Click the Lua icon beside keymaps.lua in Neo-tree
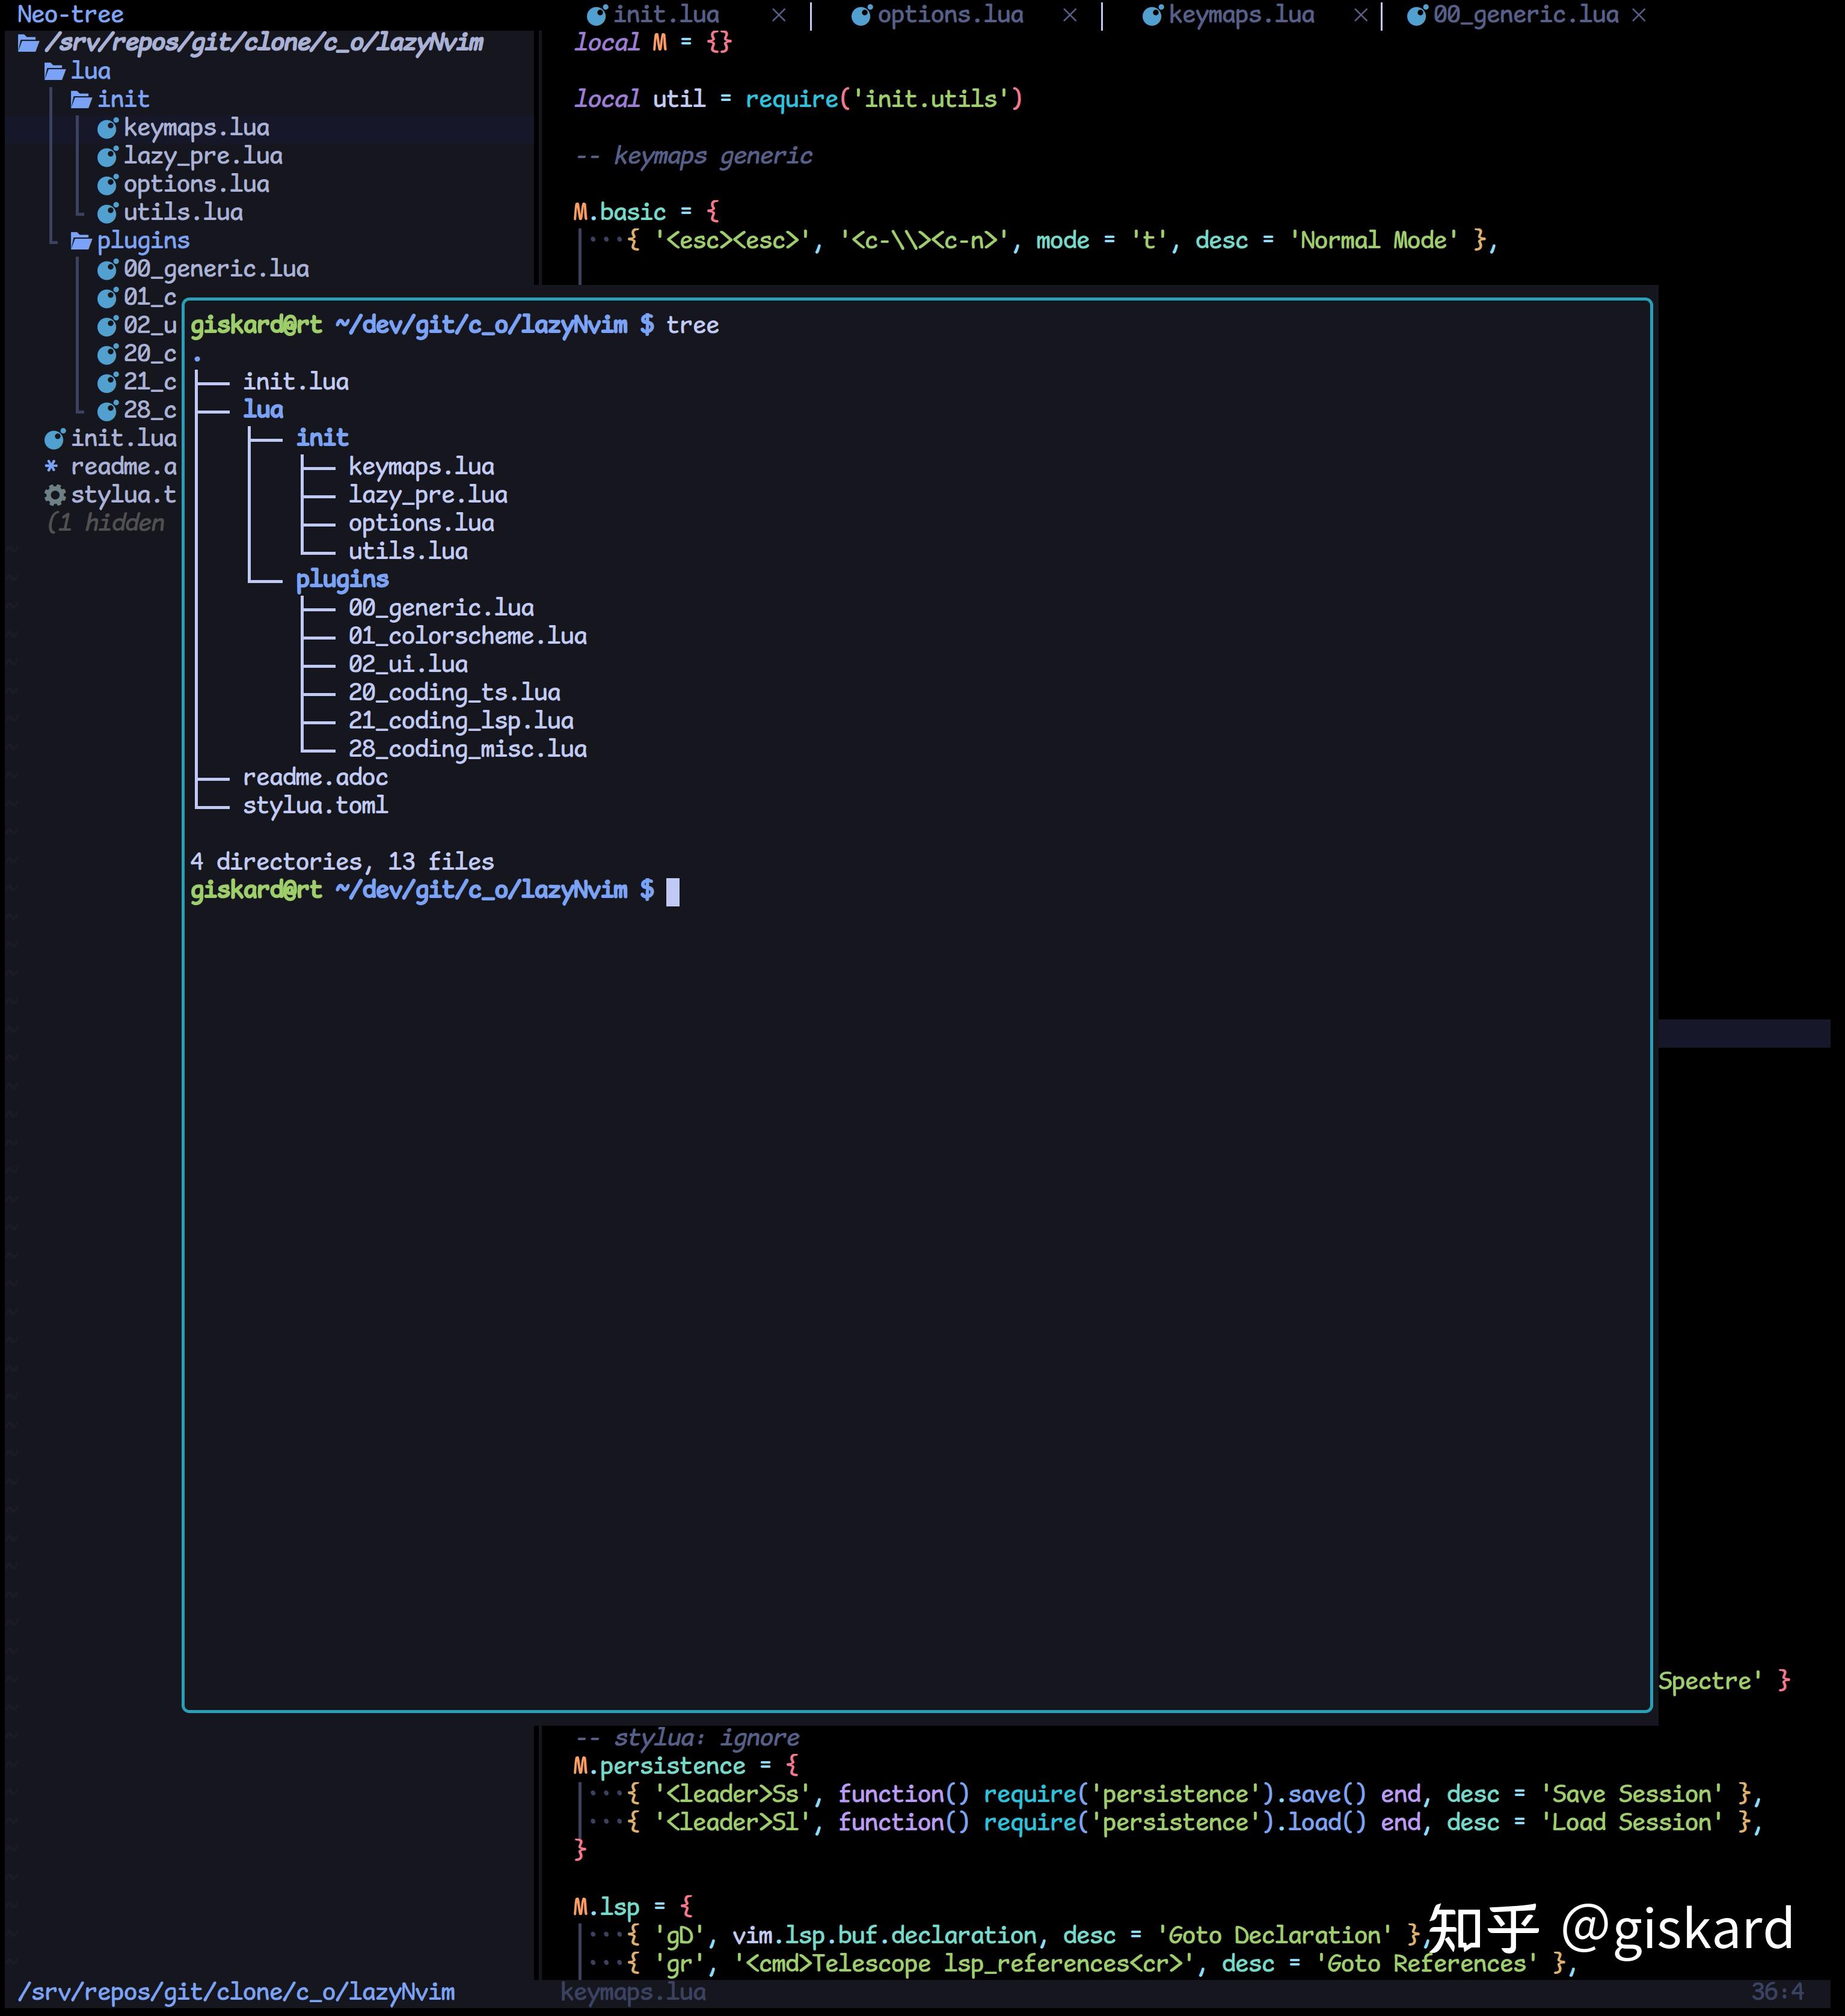The height and width of the screenshot is (2016, 1845). click(110, 128)
